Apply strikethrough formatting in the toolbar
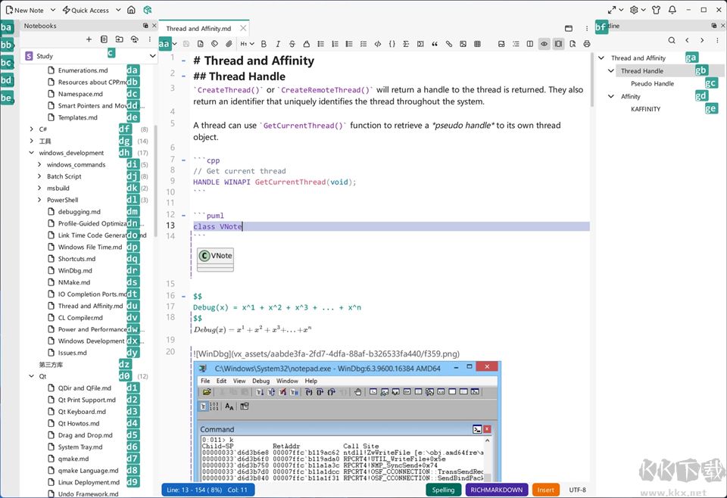This screenshot has height=498, width=727. pos(292,44)
